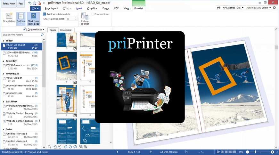The height and width of the screenshot is (155, 279).
Task: Open the Crop Box tab
Action: [92, 8]
